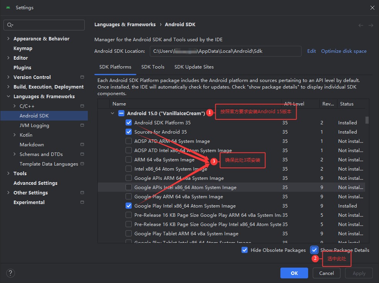
Task: Open the Plugins settings page
Action: pyautogui.click(x=22, y=67)
